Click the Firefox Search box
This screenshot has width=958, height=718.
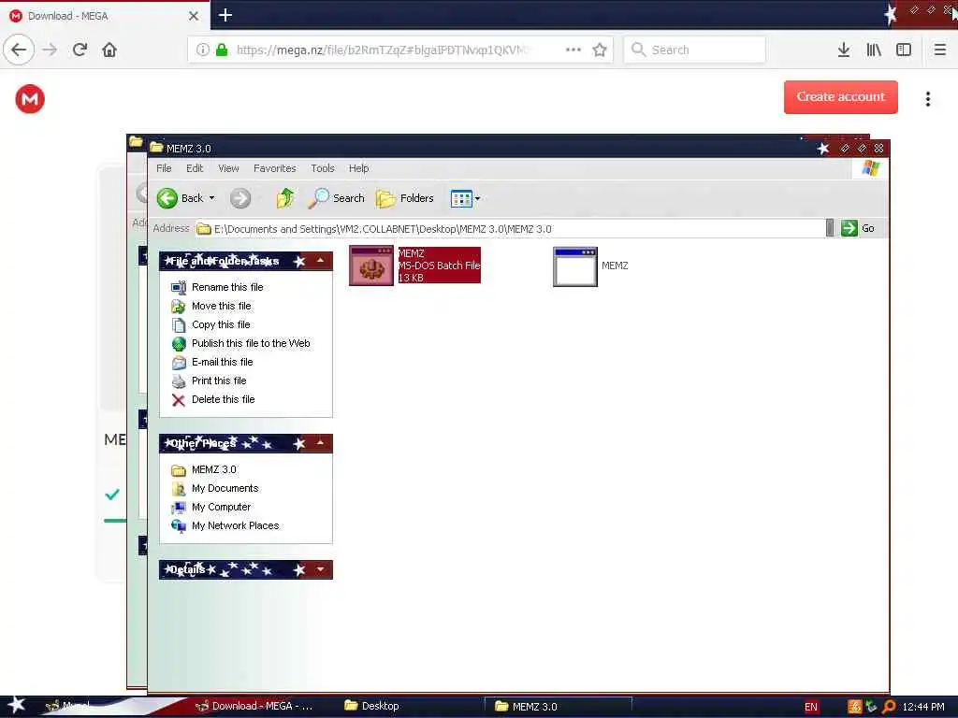(695, 50)
